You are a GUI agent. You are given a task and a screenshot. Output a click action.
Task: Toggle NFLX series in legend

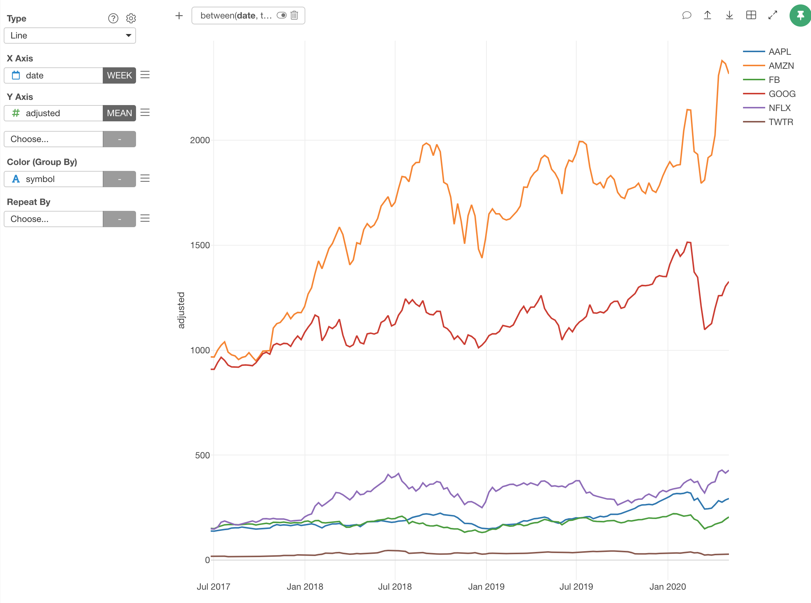tap(767, 108)
